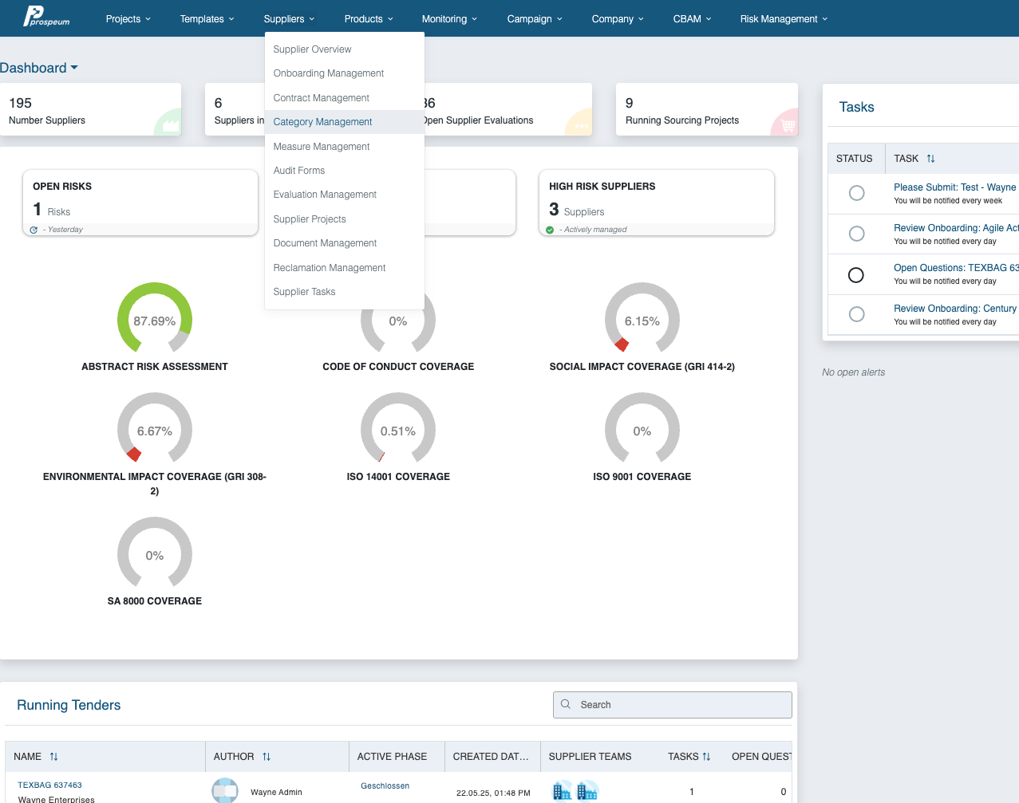Screen dimensions: 1019x803
Task: Click the Abstract Risk Assessment gauge
Action: [155, 319]
